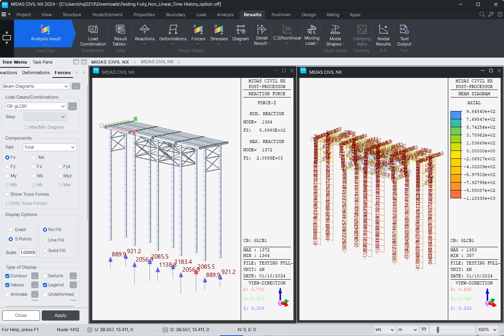Click the Apply button
This screenshot has width=504, height=336.
[x=60, y=315]
